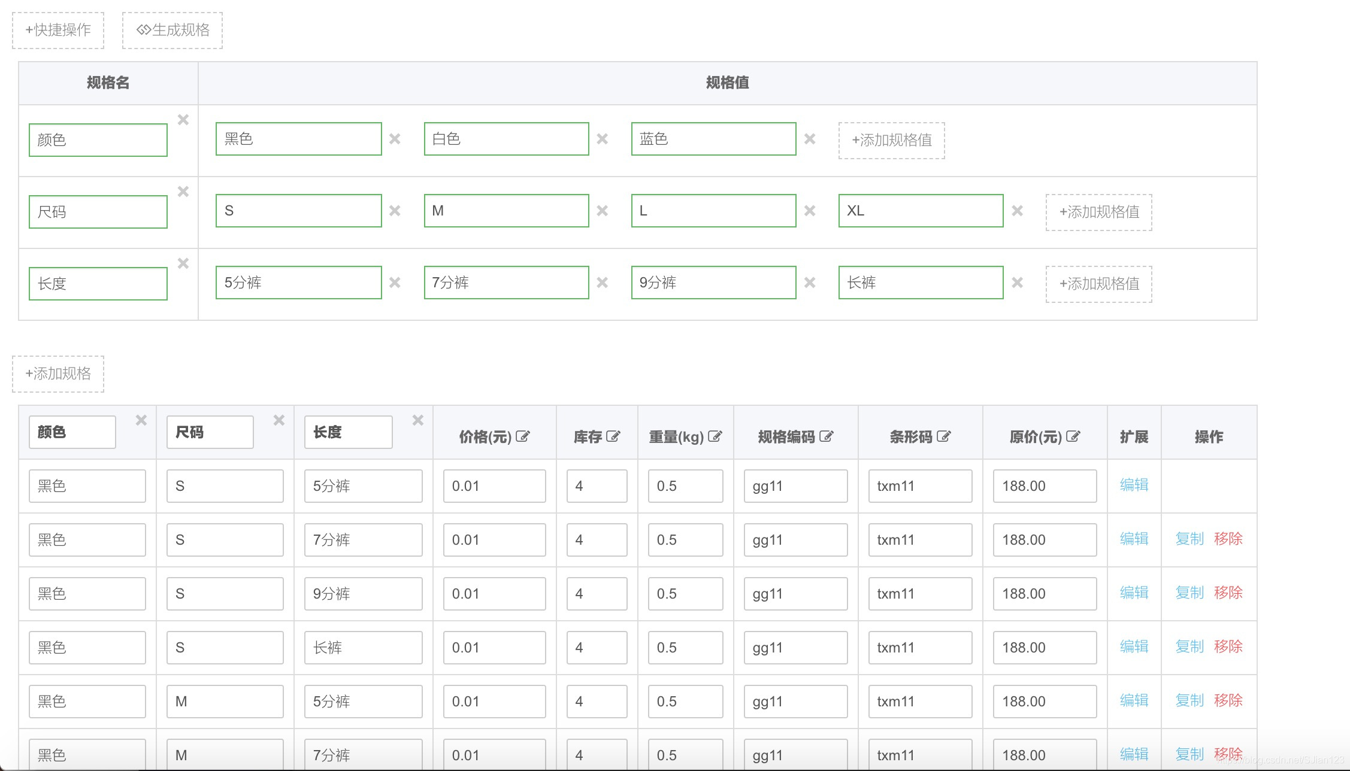The width and height of the screenshot is (1350, 771).
Task: Click edit icon next to 条形码 header
Action: click(x=943, y=437)
